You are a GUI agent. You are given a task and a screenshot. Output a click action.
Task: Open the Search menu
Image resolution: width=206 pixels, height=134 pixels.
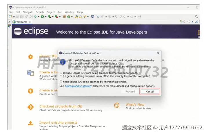[x=40, y=12]
